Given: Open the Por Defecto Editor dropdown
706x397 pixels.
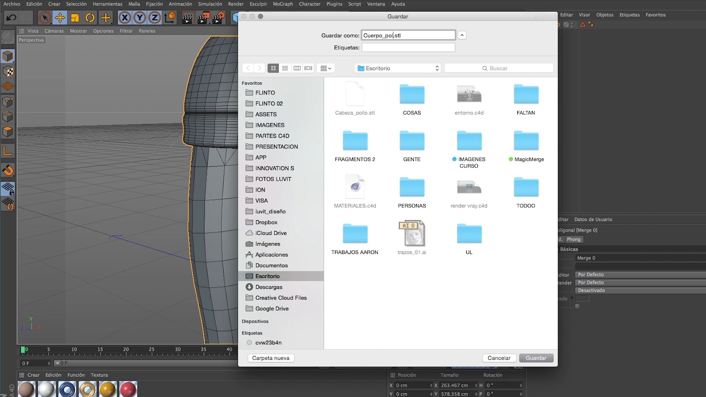Looking at the screenshot, I should click(x=640, y=275).
